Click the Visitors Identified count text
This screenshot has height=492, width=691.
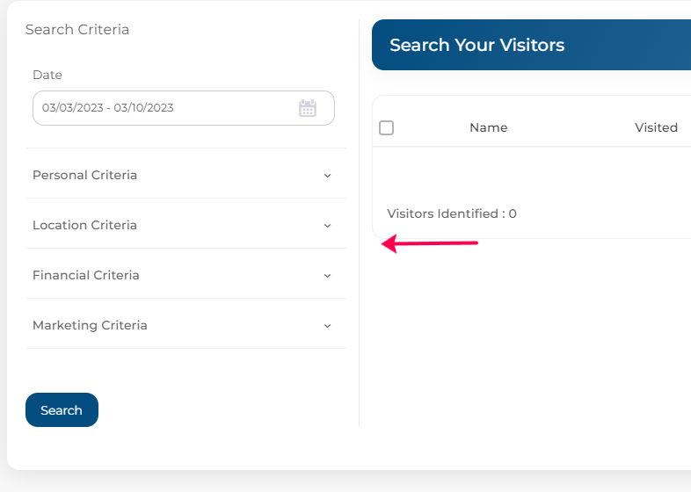tap(452, 213)
